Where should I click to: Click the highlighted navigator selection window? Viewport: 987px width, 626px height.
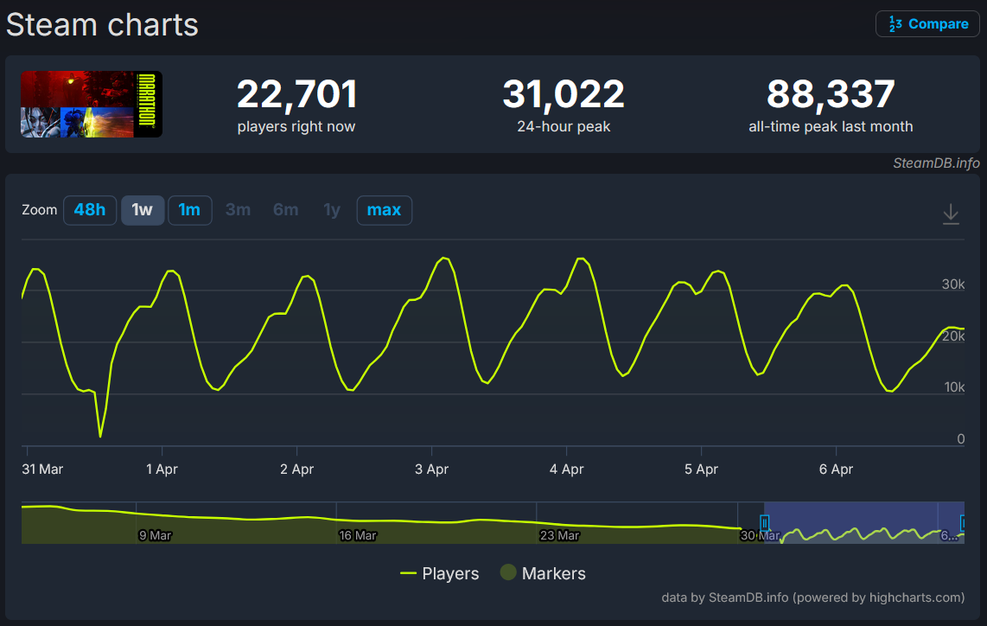pos(863,523)
